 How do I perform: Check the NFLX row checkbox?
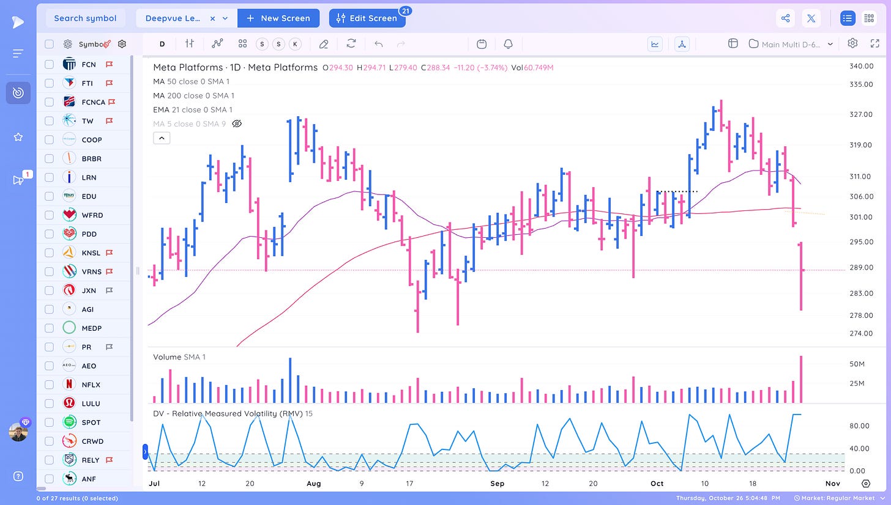(x=49, y=385)
